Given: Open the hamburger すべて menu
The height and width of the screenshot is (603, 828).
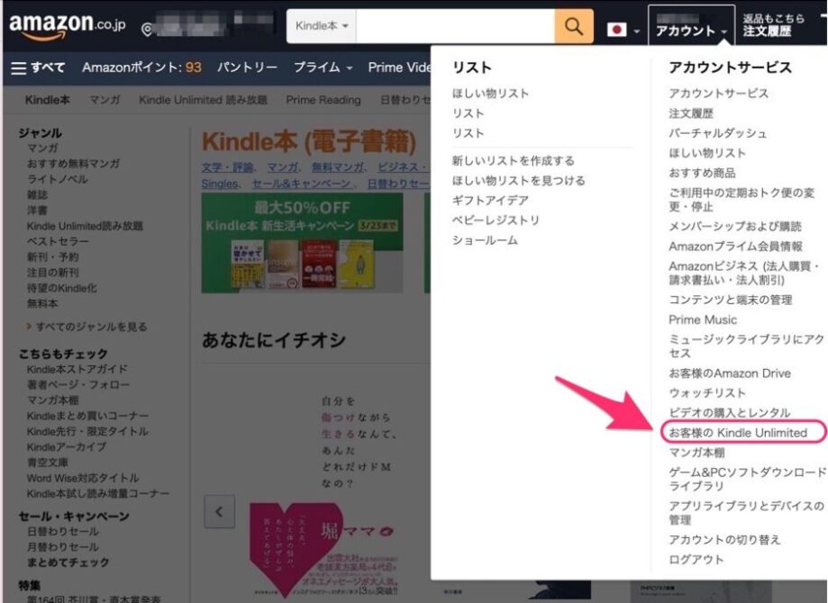Looking at the screenshot, I should coord(38,67).
